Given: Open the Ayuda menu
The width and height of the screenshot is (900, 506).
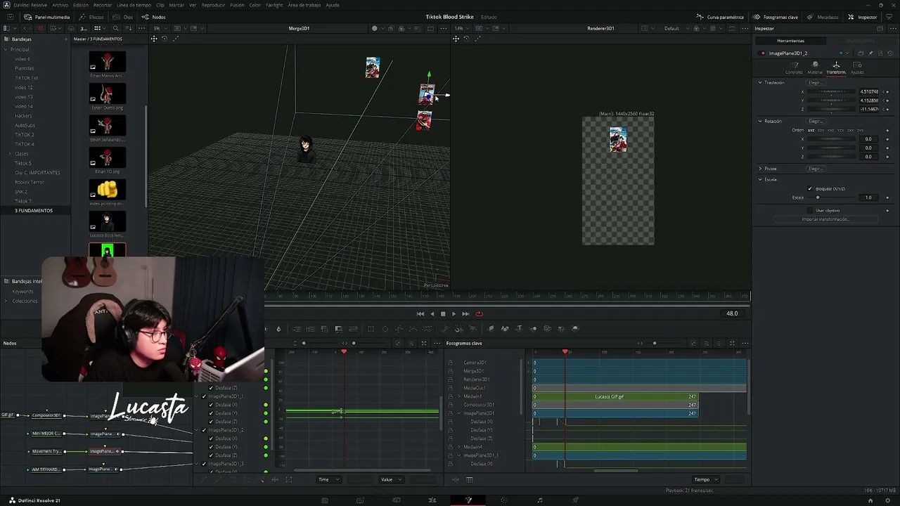Looking at the screenshot, I should [332, 5].
